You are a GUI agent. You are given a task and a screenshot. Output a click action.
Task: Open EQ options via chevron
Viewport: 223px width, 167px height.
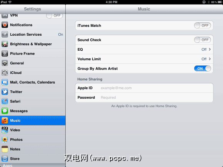pyautogui.click(x=210, y=49)
